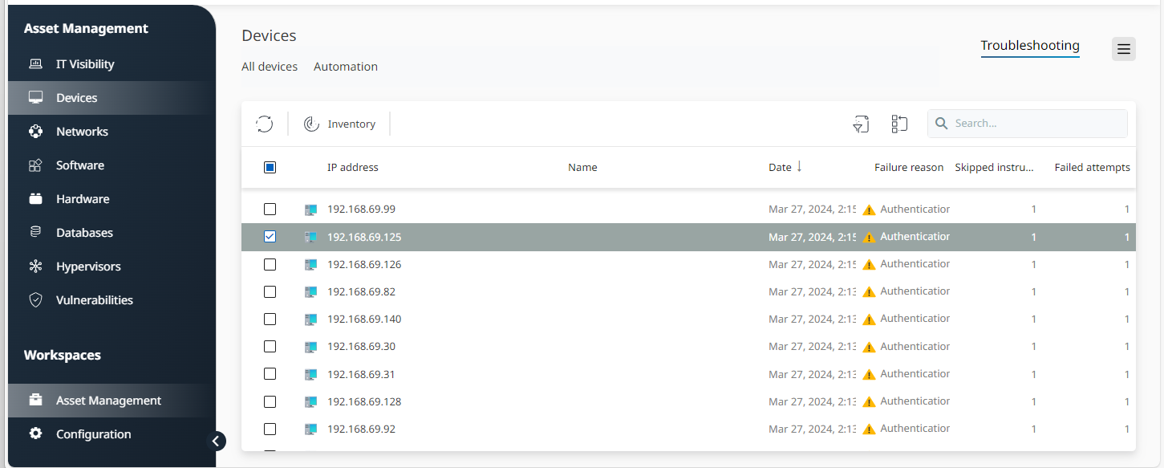This screenshot has height=468, width=1164.
Task: Click the column layout icon beside search
Action: coord(899,124)
